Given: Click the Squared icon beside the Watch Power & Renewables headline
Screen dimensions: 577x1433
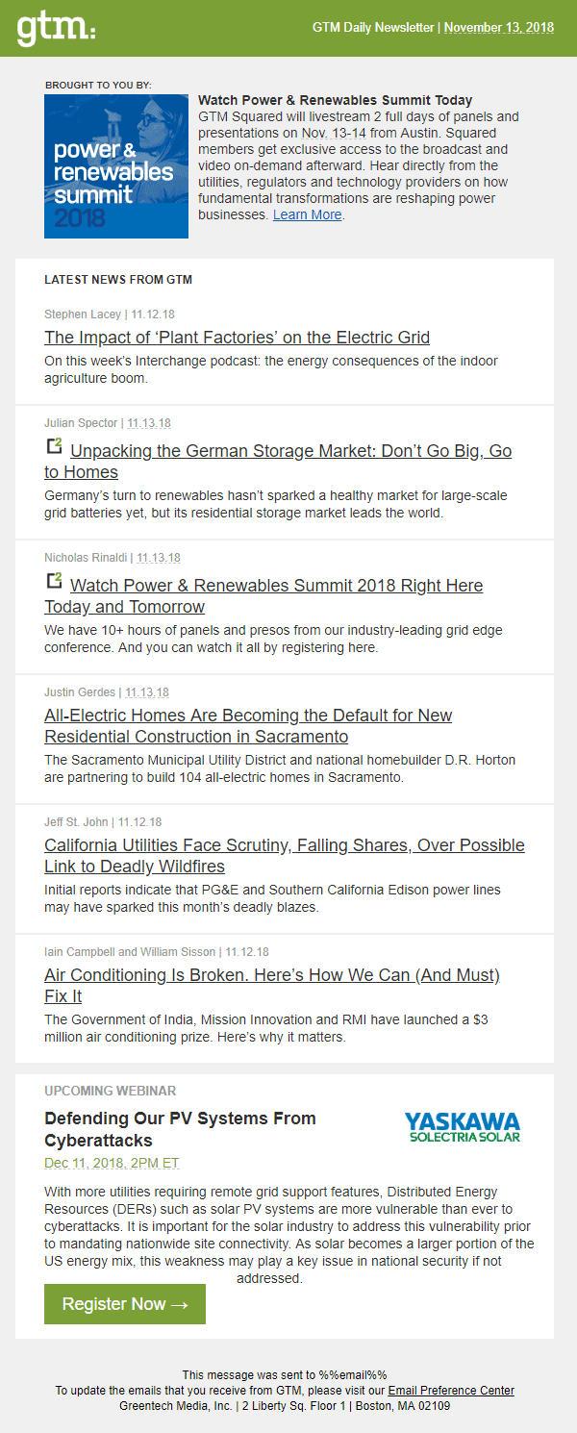Looking at the screenshot, I should (54, 581).
